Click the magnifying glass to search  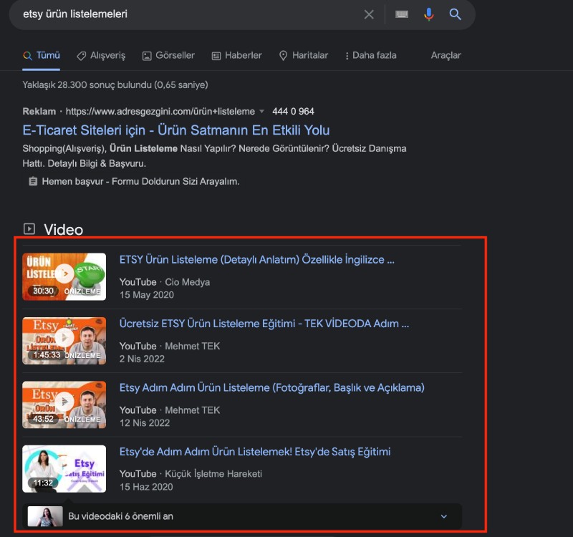(x=456, y=14)
